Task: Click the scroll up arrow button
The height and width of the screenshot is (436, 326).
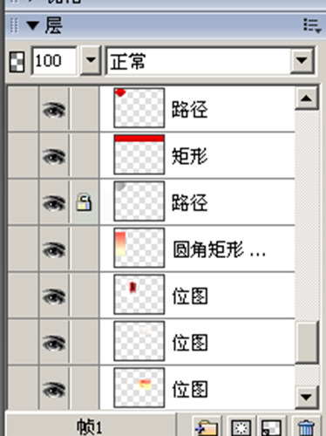Action: [307, 99]
